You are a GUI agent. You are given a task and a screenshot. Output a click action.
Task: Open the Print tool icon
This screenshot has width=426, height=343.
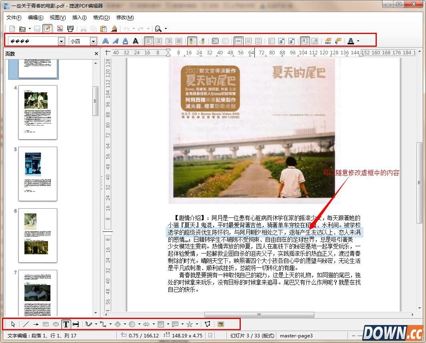click(x=71, y=29)
